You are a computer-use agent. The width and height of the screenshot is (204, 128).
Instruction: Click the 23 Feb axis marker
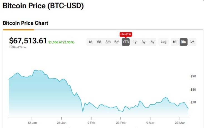(x=121, y=123)
